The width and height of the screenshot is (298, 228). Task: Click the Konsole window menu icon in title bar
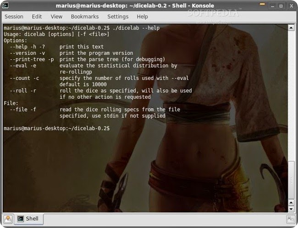click(5, 5)
